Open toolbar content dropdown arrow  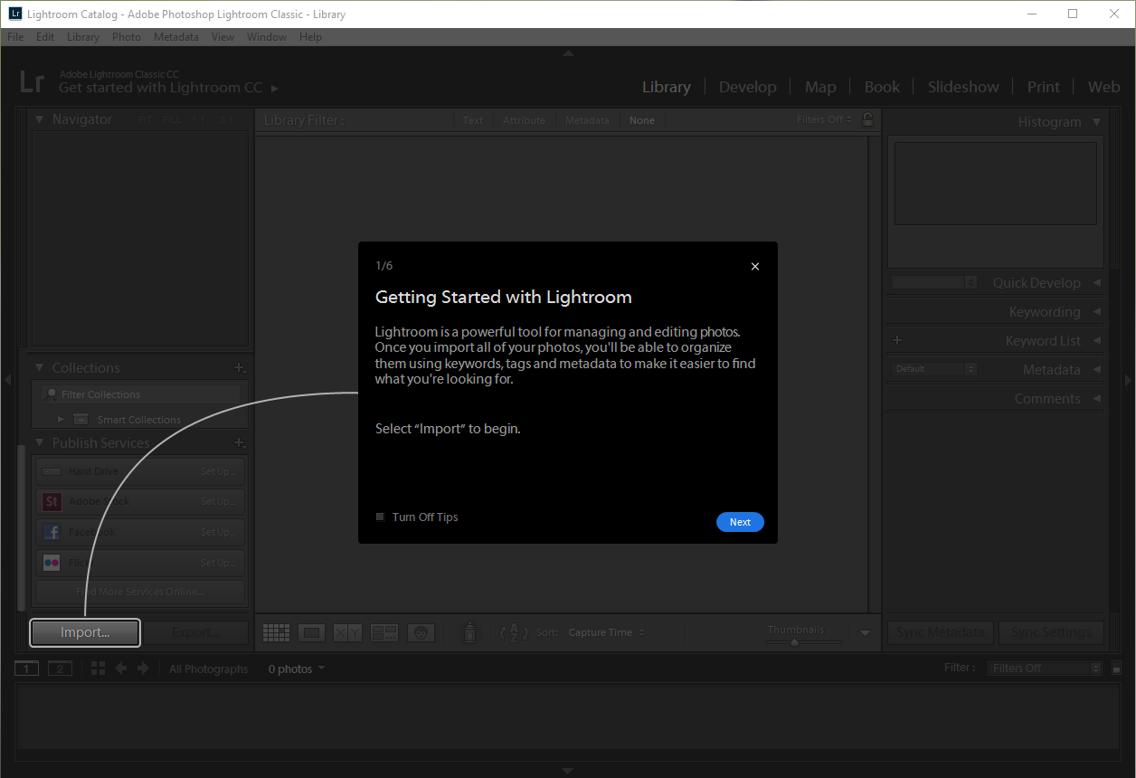coord(865,633)
